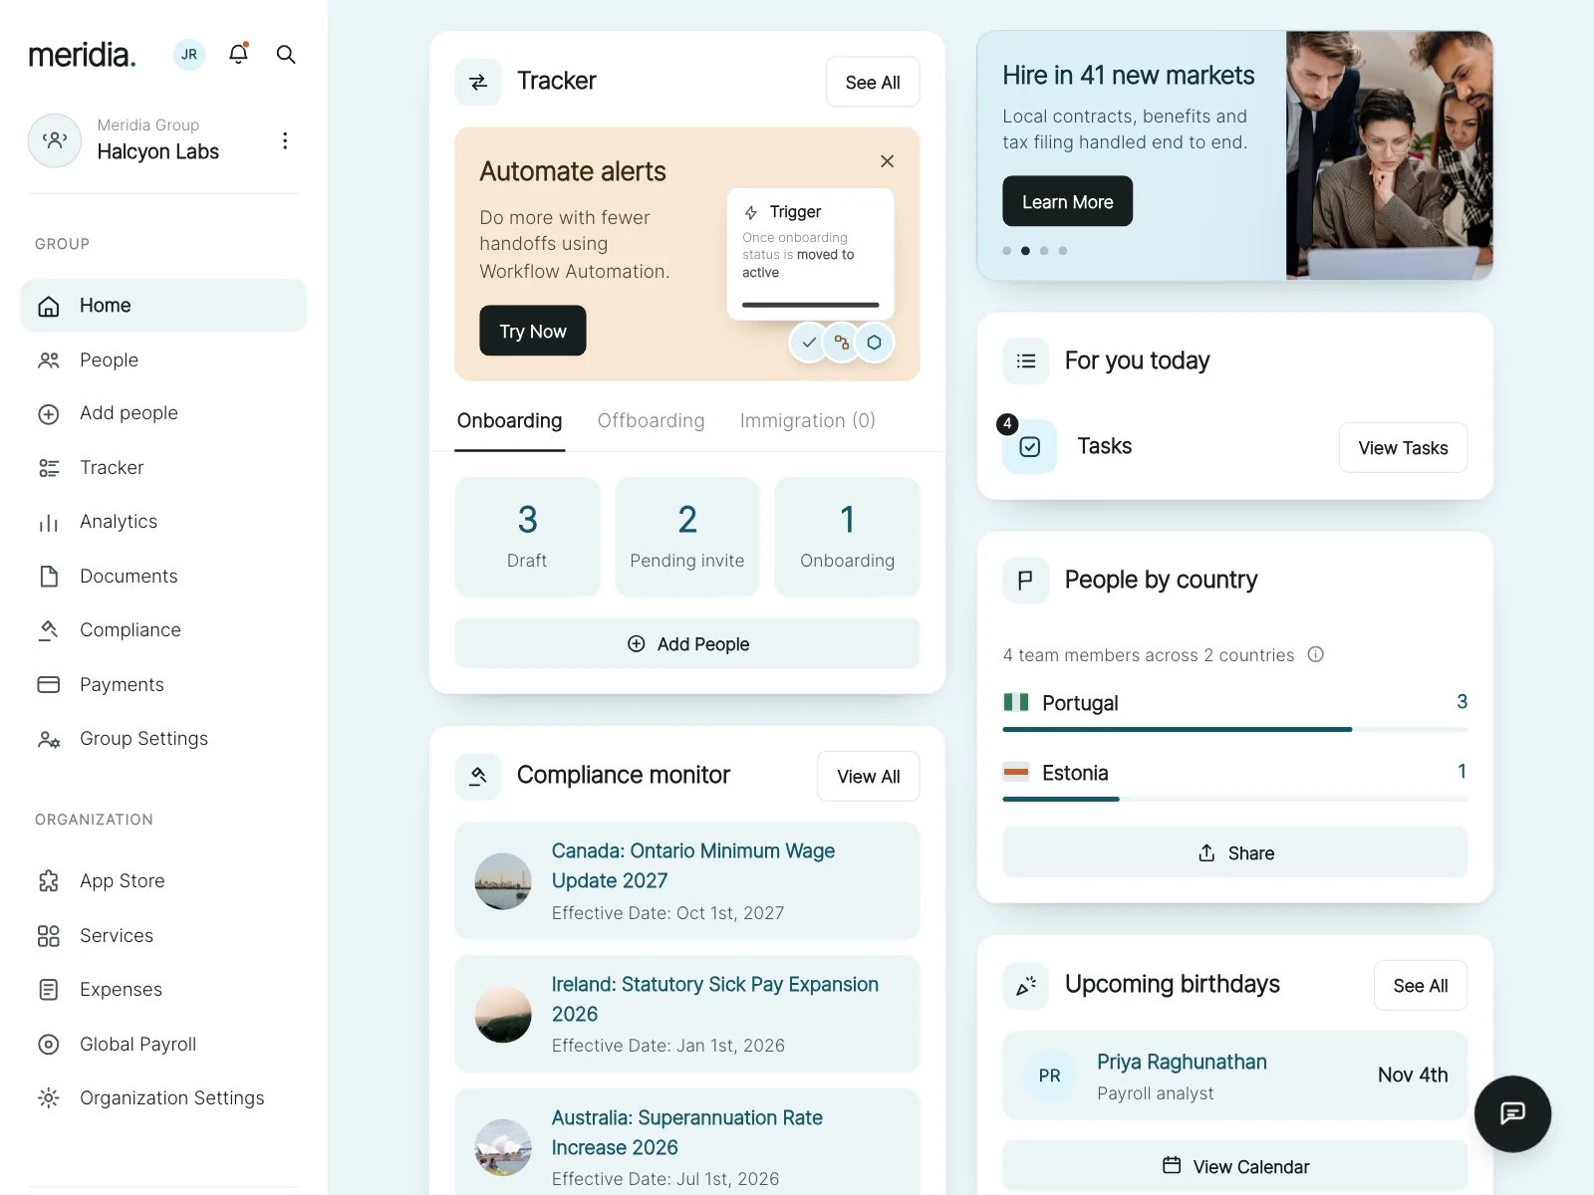Click the PR avatar initials

click(x=1050, y=1075)
